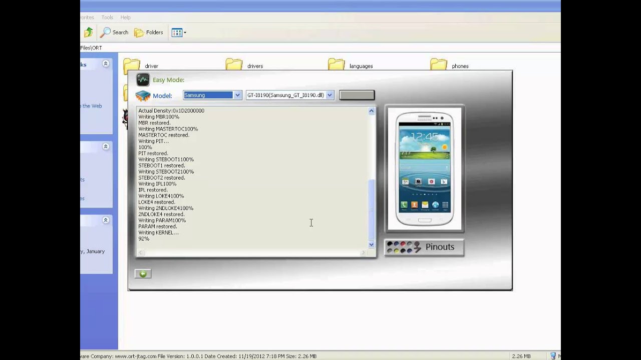This screenshot has width=641, height=360.
Task: Click 'PIT restored.' log line
Action: tap(153, 153)
